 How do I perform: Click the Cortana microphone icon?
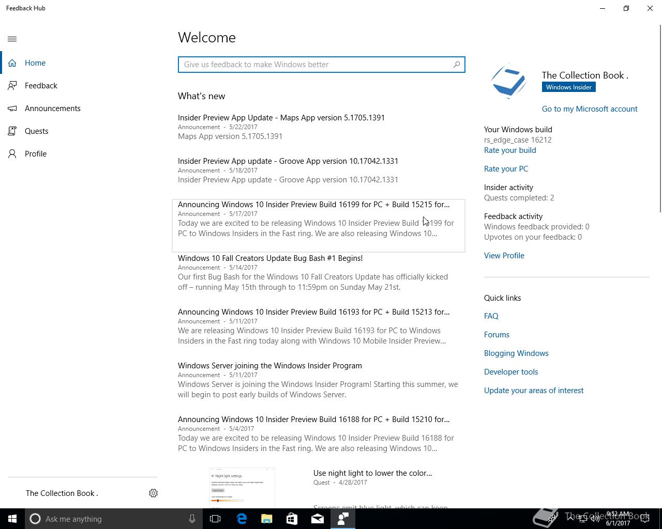point(192,519)
